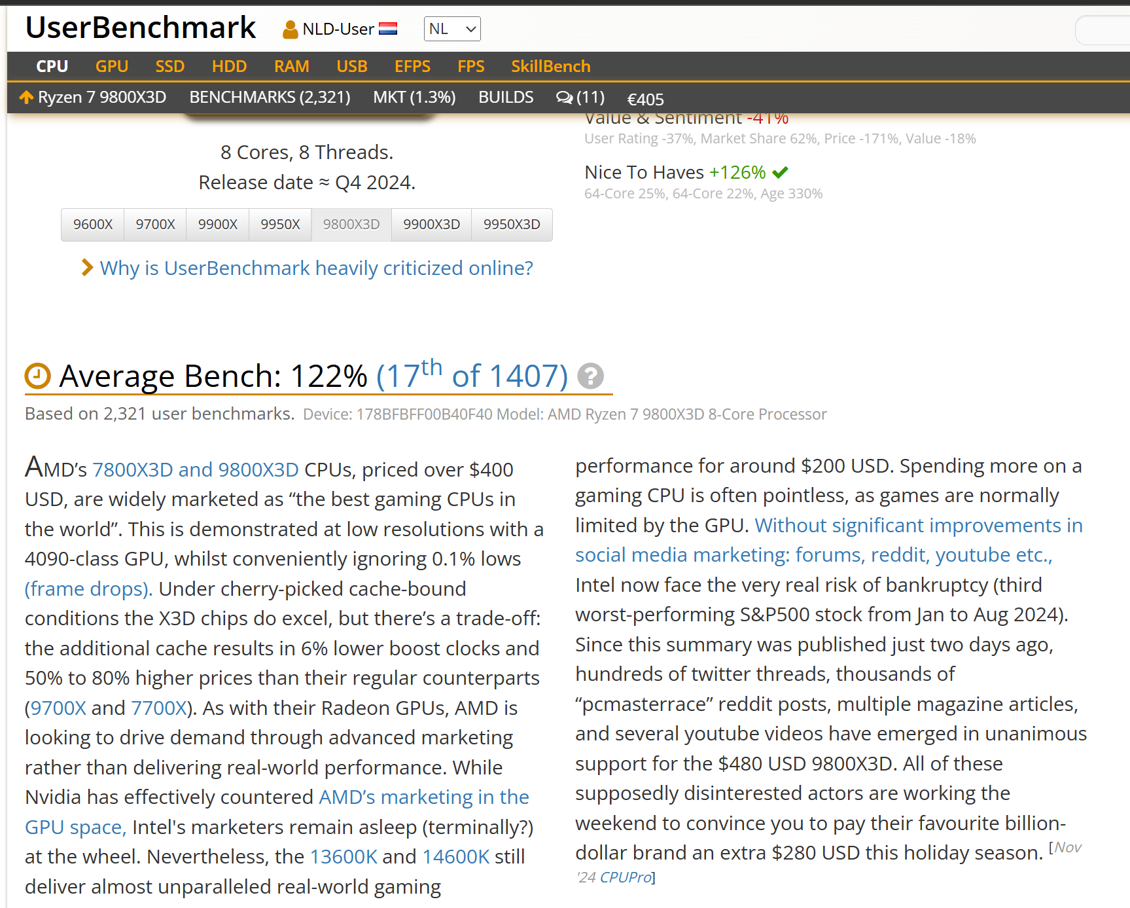Open MKT (1.3%) section

[x=414, y=98]
